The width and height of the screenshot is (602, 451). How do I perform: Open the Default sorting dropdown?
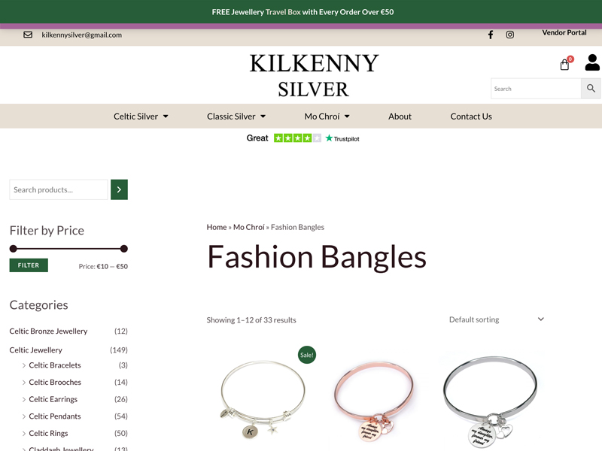[x=497, y=319]
